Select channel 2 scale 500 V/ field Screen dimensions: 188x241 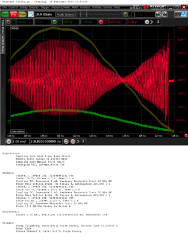point(71,22)
